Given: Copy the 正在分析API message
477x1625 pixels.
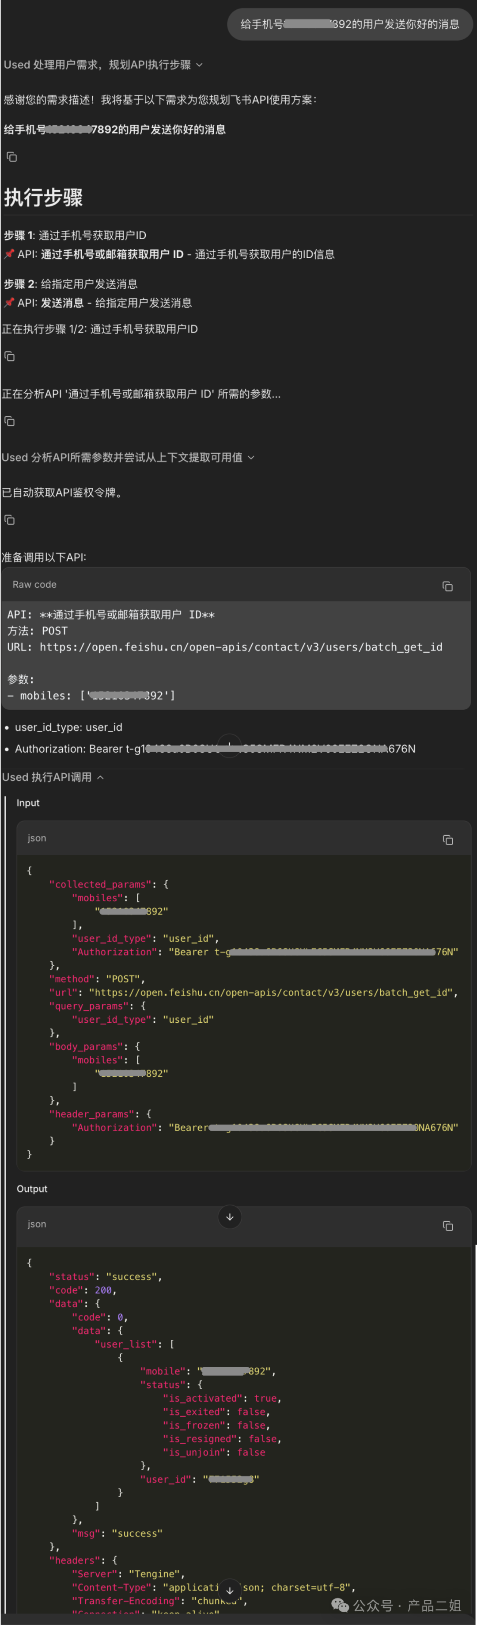Looking at the screenshot, I should tap(9, 421).
